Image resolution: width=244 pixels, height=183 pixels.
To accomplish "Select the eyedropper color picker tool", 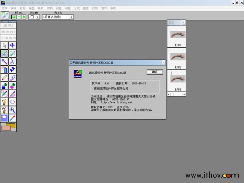I will click(x=12, y=118).
